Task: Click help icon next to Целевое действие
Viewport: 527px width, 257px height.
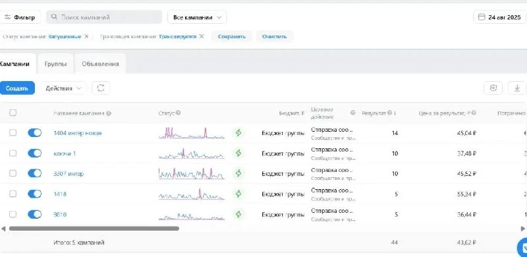Action: (x=353, y=113)
